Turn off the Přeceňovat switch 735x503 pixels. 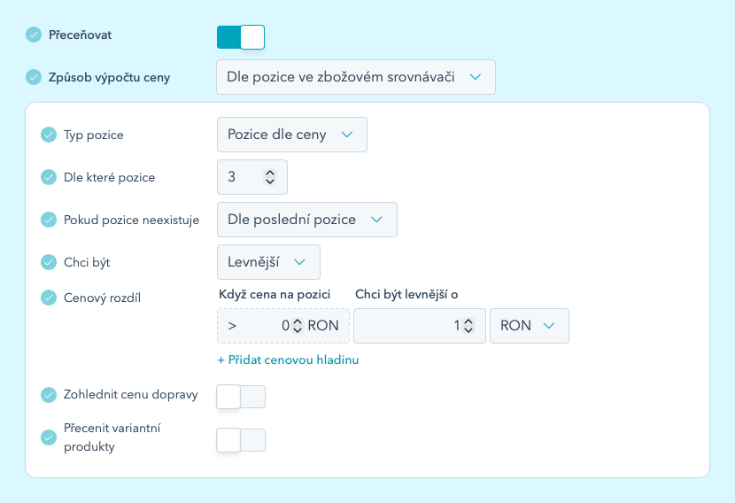coord(241,37)
